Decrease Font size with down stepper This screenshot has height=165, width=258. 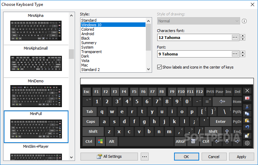tap(243, 56)
